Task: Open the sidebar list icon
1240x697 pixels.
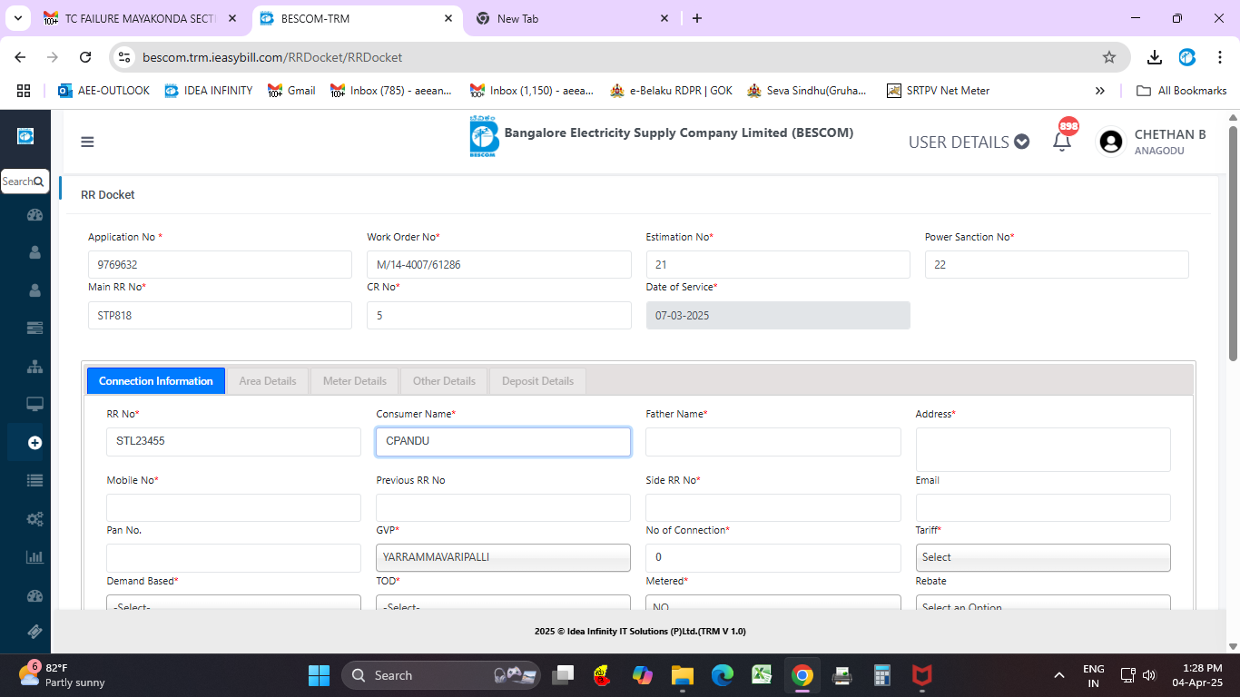Action: pos(34,481)
